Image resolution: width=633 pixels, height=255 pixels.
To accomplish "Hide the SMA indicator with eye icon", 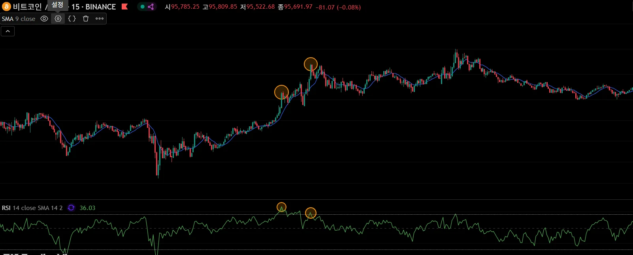I will point(44,19).
